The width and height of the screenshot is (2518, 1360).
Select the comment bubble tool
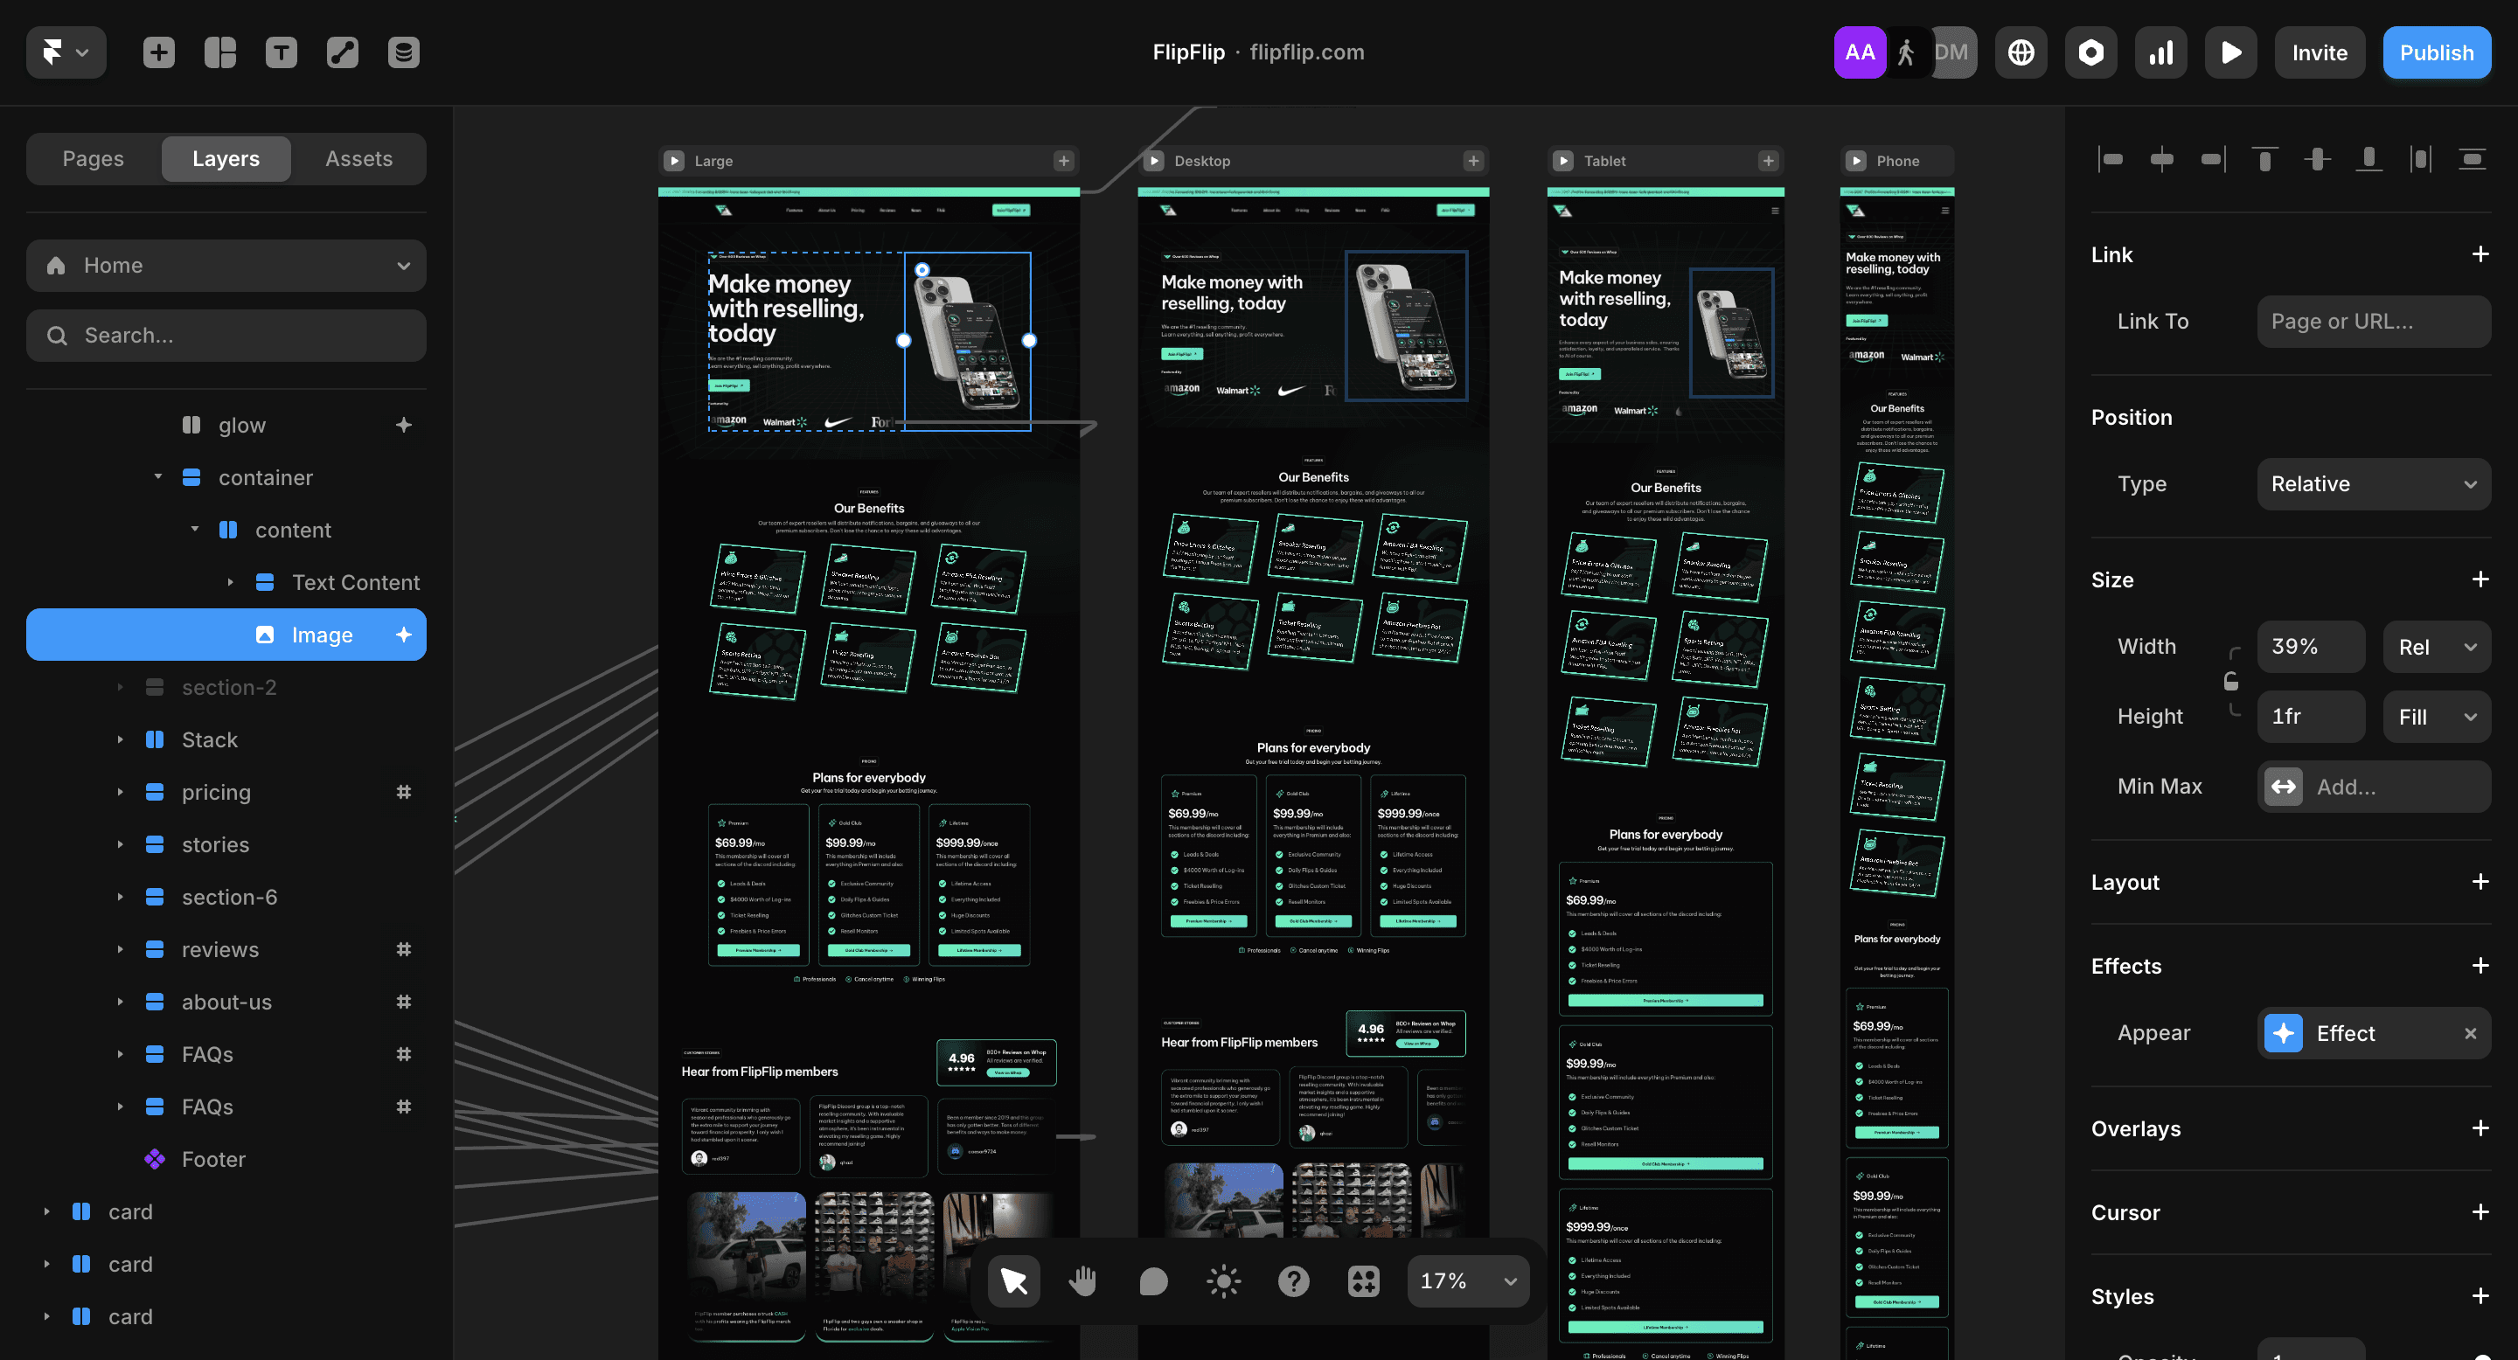1153,1280
